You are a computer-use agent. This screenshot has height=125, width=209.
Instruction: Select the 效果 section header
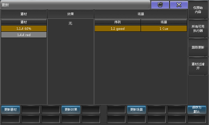(x=71, y=14)
